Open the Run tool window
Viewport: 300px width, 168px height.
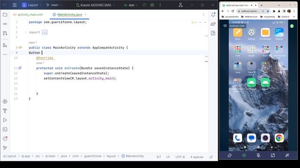(5, 120)
